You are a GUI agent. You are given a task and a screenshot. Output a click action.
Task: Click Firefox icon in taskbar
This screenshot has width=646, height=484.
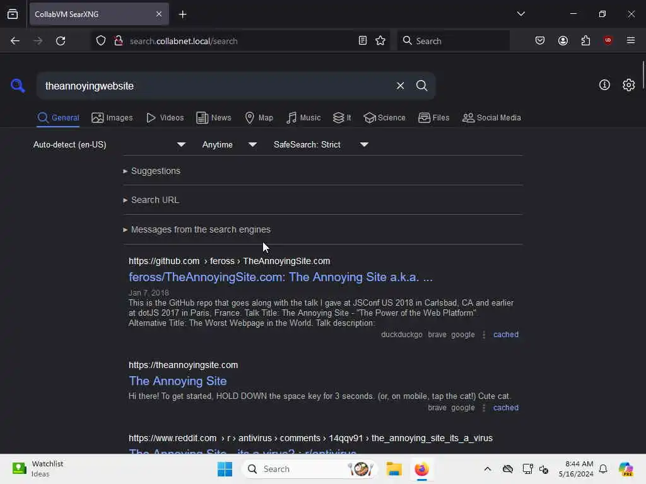click(x=421, y=469)
